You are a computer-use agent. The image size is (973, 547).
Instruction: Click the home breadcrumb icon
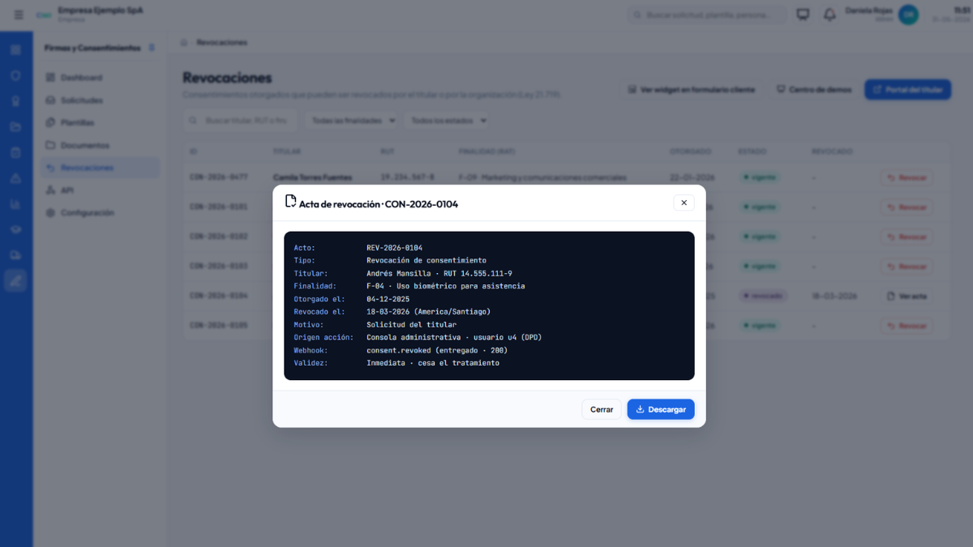(x=185, y=42)
